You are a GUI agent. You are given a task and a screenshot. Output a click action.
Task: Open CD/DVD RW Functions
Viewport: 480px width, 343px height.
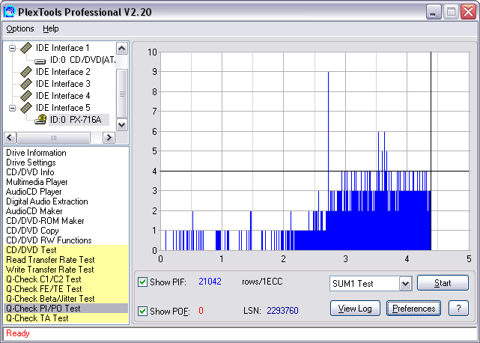click(x=49, y=240)
